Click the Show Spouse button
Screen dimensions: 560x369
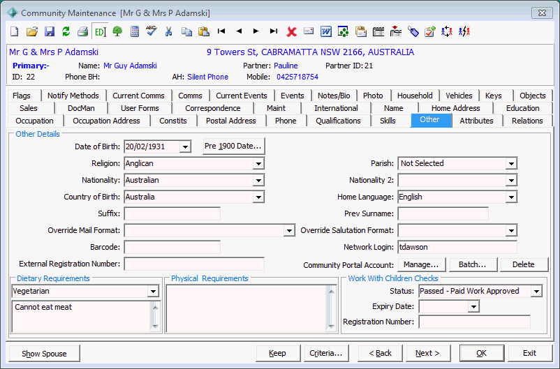pos(44,353)
